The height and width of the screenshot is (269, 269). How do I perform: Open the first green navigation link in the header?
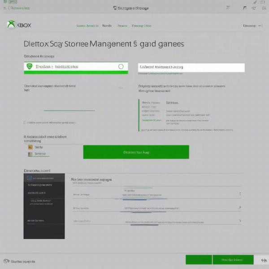point(87,26)
